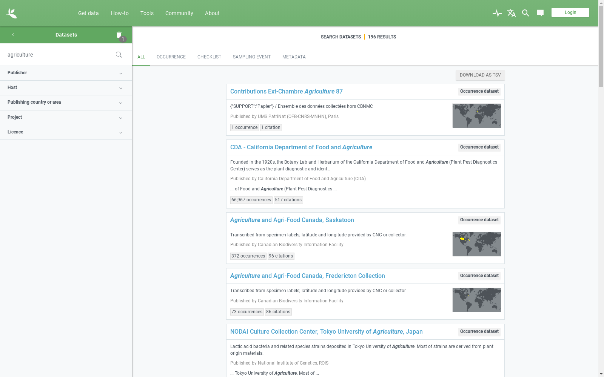Viewport: 604px width, 377px height.
Task: Open the How-to menu
Action: coord(120,13)
